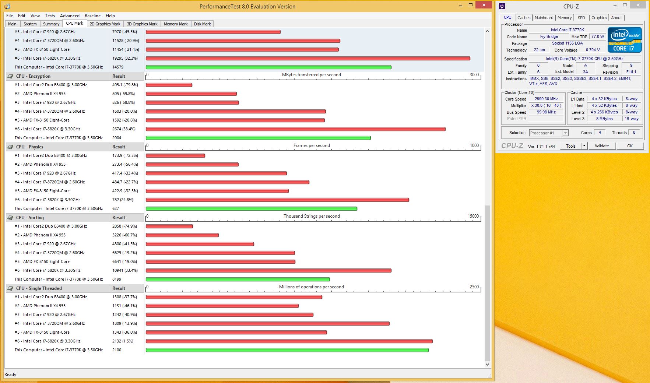The image size is (650, 383).
Task: Click the '19295 (32.3%)' result for i7-5820K
Action: (125, 59)
